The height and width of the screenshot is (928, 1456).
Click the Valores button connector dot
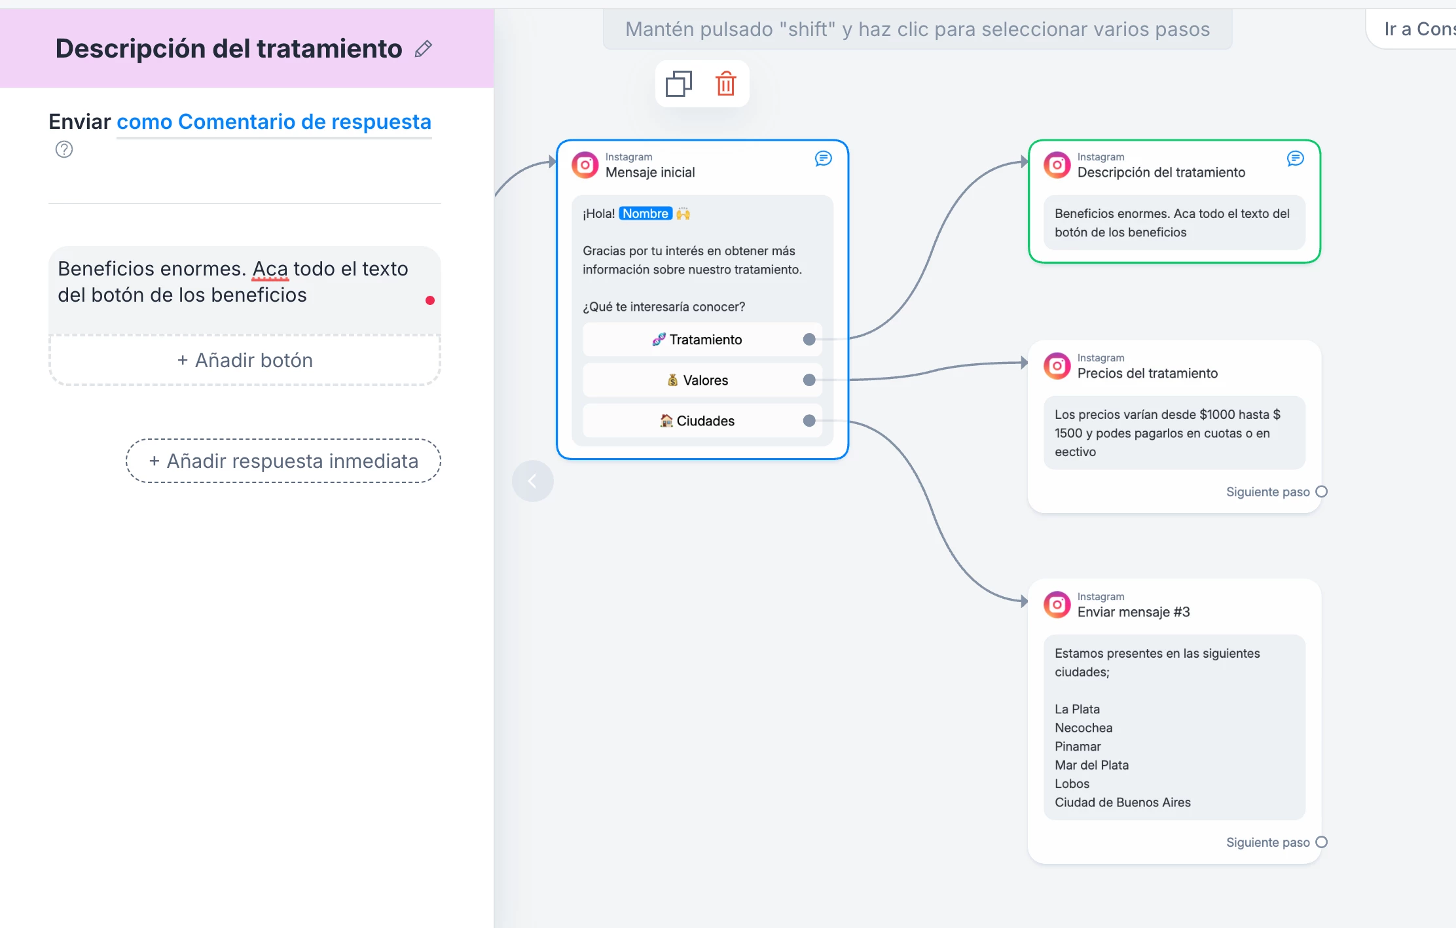[x=809, y=380]
